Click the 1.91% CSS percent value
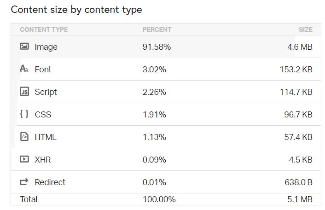The width and height of the screenshot is (325, 210). 154,115
